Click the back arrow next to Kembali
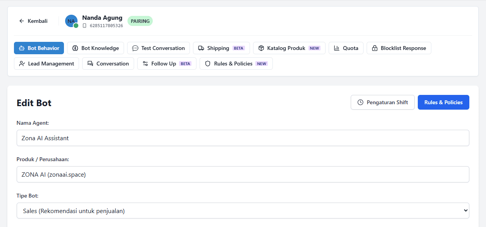Image resolution: width=486 pixels, height=227 pixels. click(x=22, y=21)
